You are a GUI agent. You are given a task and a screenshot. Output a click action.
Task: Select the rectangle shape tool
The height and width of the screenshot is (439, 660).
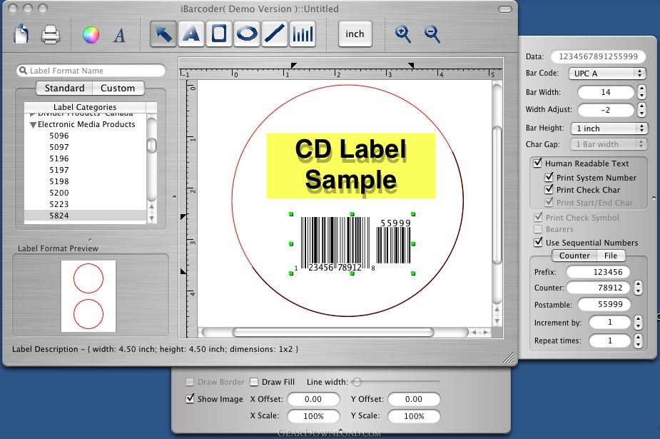coord(219,34)
